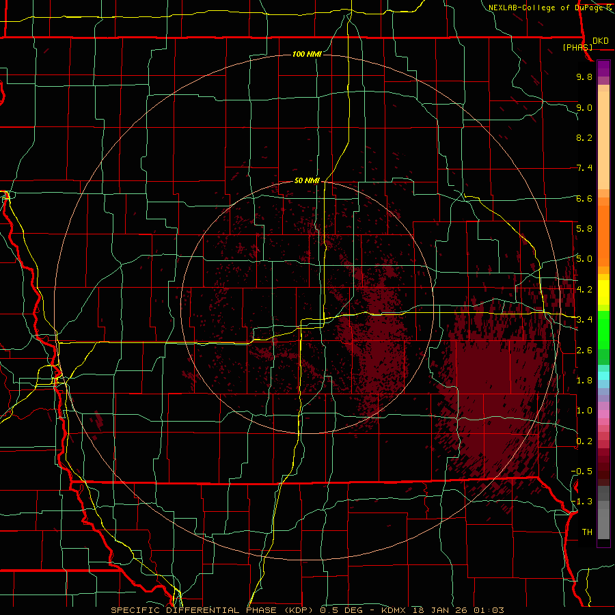Click the "100 NMI" range ring label
This screenshot has height=615, width=615.
click(307, 54)
